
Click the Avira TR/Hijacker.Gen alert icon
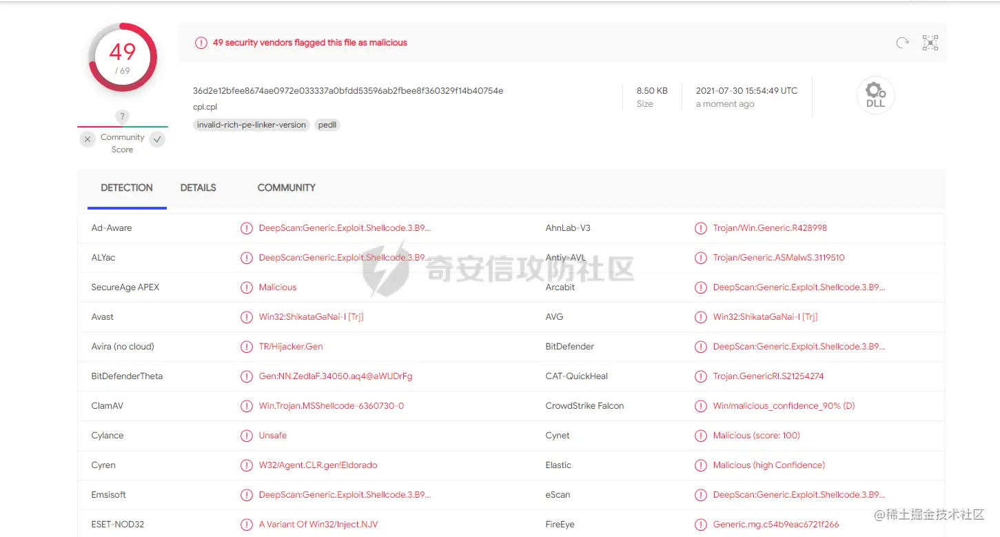pos(247,347)
